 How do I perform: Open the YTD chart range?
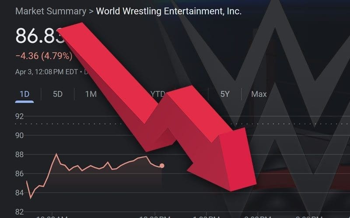pos(157,94)
